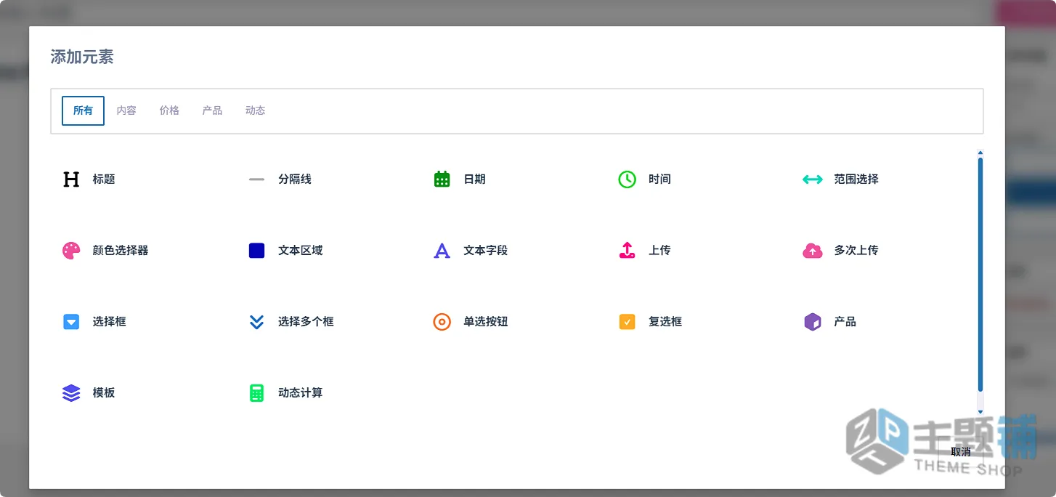Click the 多次上传 element label

(x=856, y=251)
